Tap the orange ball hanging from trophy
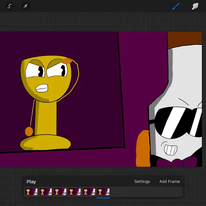206x206 pixels. [29, 132]
